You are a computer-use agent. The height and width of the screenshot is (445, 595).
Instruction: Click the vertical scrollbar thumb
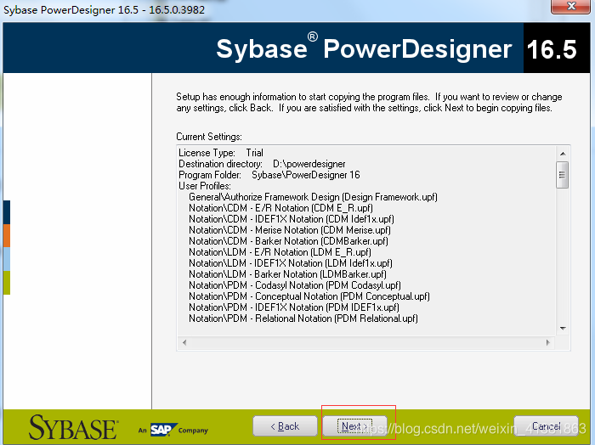(x=563, y=175)
